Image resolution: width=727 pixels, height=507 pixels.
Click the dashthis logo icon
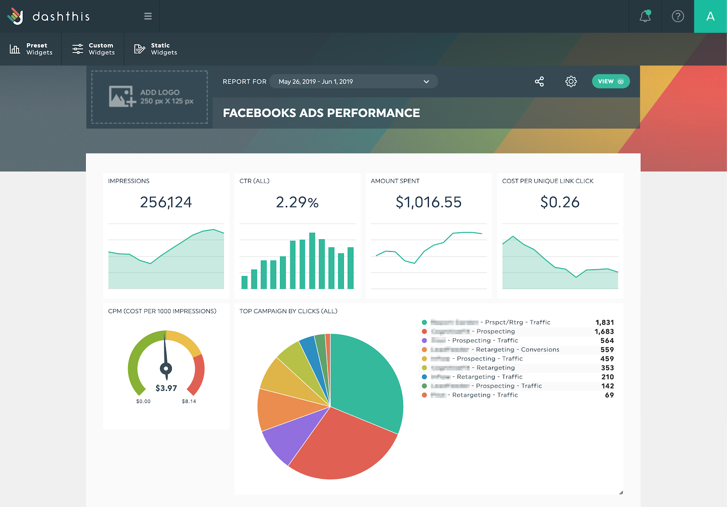[15, 16]
